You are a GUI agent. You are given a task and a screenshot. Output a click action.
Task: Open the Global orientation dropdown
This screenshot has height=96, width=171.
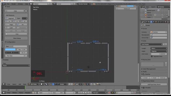[x=63, y=84]
